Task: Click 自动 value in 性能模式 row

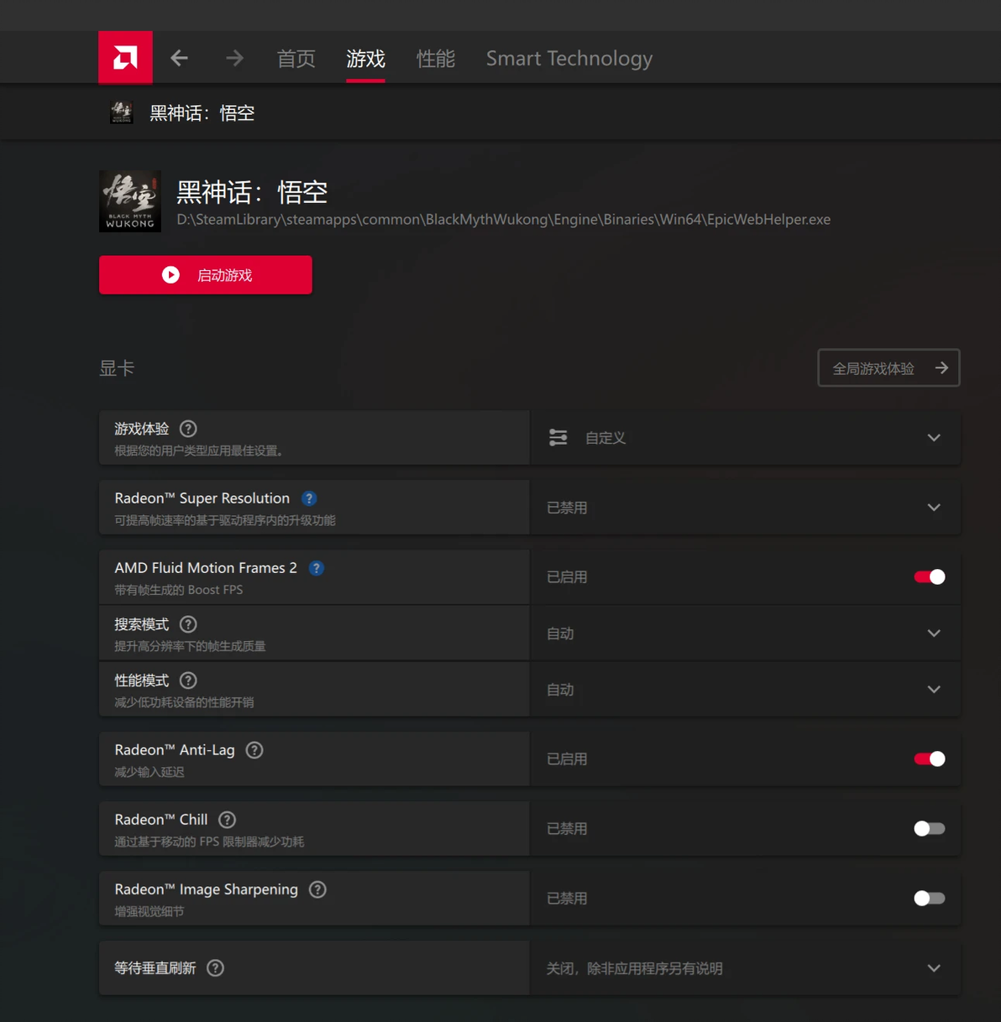Action: pos(560,690)
